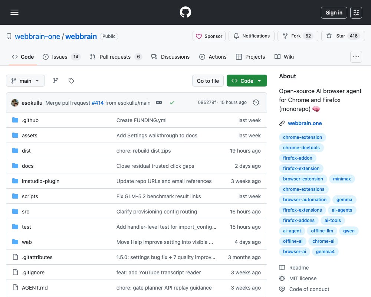Open 'chore: rebuild dist zips' commit
The image size is (371, 297).
tap(144, 151)
